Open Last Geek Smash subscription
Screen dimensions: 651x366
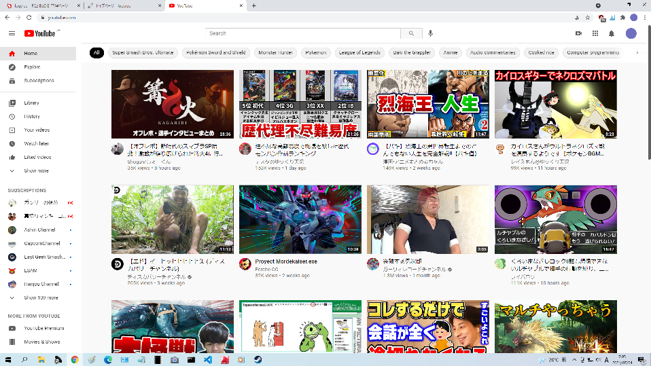coord(38,257)
